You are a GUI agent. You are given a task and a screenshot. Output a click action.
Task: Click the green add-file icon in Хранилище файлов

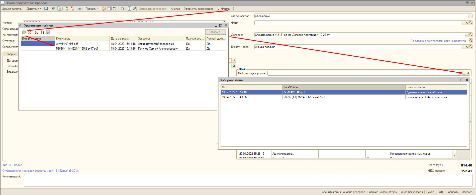[x=24, y=32]
